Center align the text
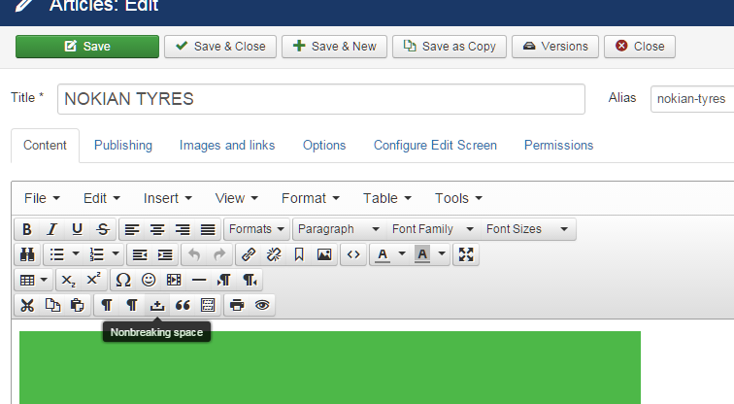734x404 pixels. coord(157,229)
